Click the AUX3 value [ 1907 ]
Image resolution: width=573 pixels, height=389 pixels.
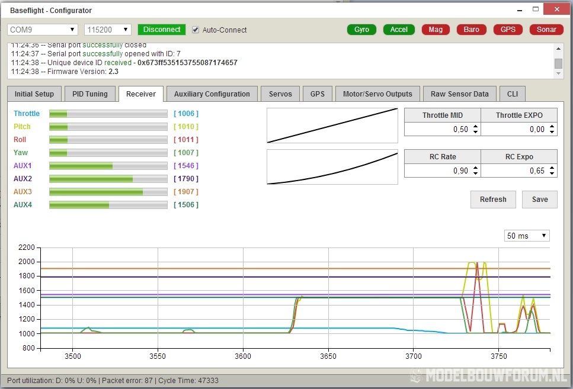(x=186, y=192)
